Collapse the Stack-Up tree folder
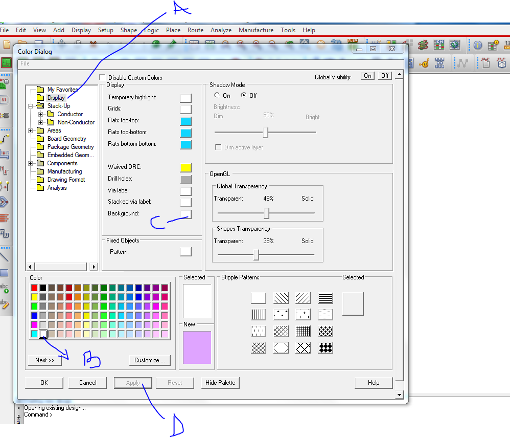Viewport: 510px width, 437px height. [x=30, y=106]
